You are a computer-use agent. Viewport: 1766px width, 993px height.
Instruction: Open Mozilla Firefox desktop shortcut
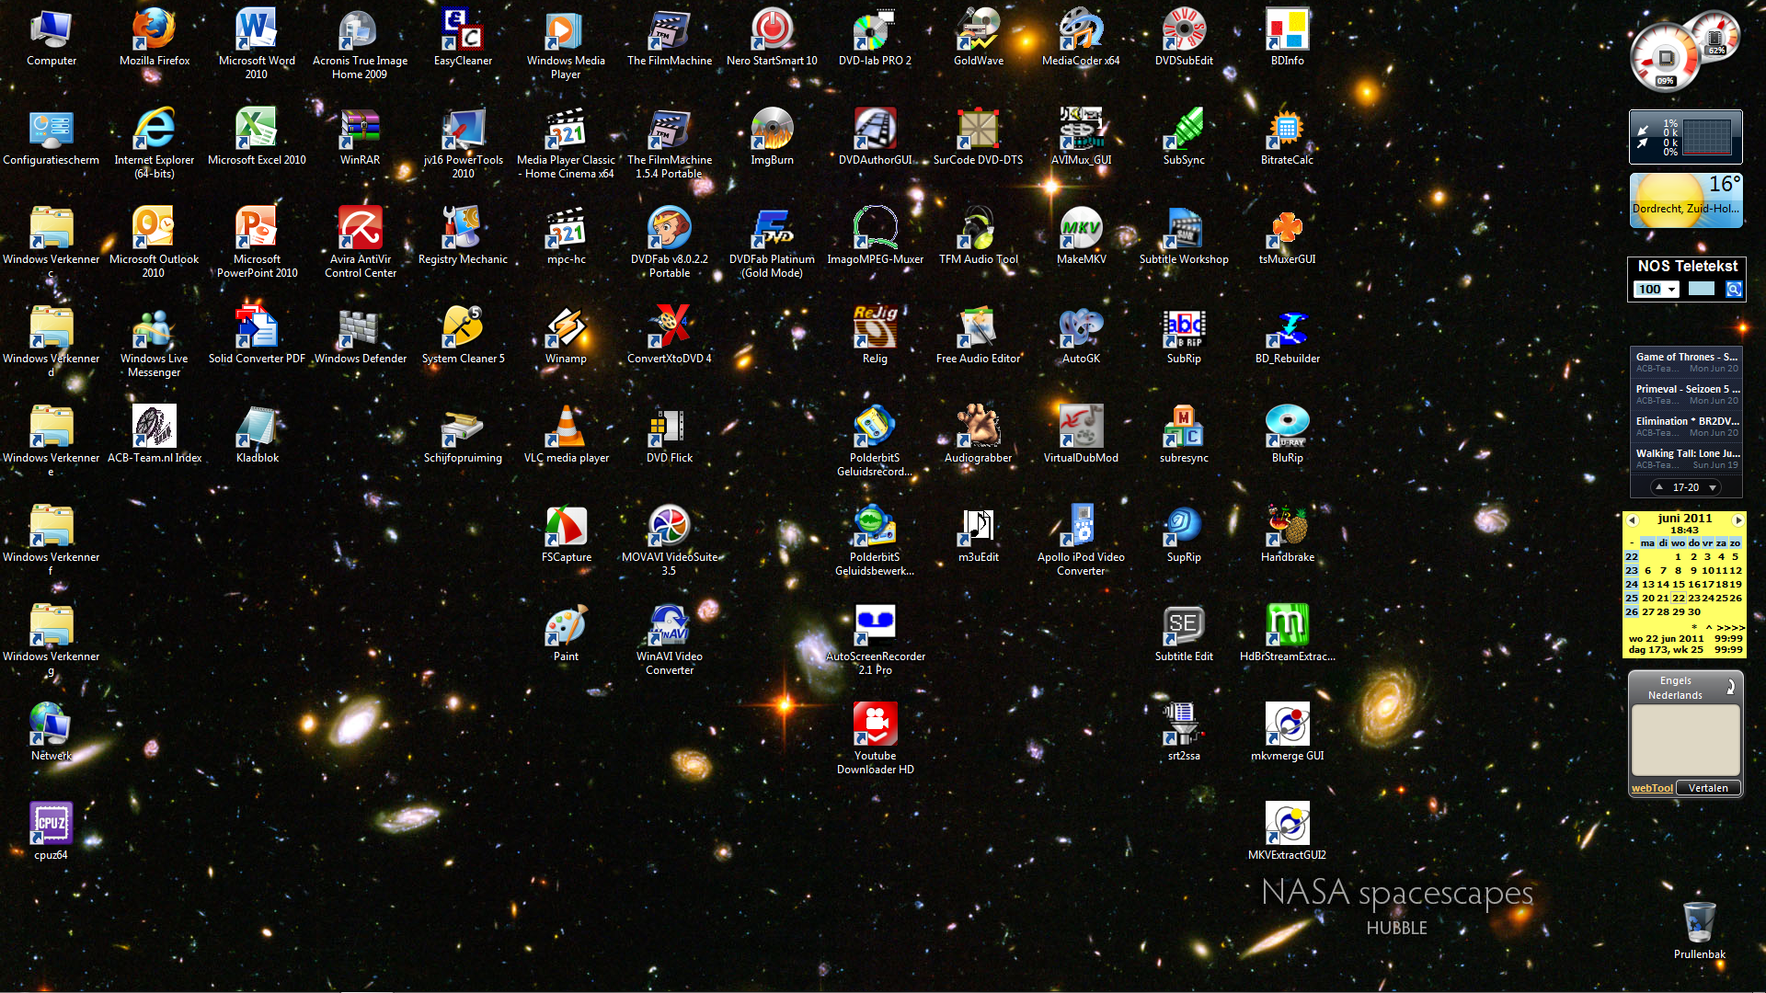[x=155, y=38]
